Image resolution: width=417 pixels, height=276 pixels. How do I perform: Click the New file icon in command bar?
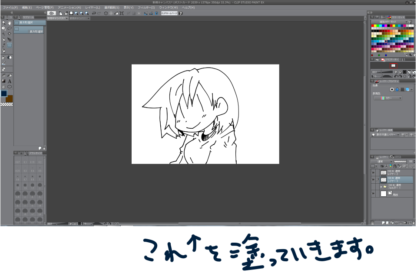click(61, 13)
